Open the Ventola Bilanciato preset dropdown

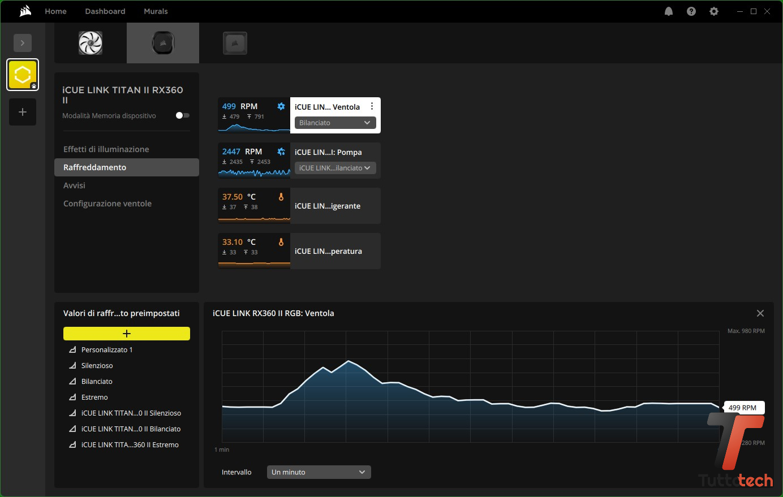click(x=335, y=123)
